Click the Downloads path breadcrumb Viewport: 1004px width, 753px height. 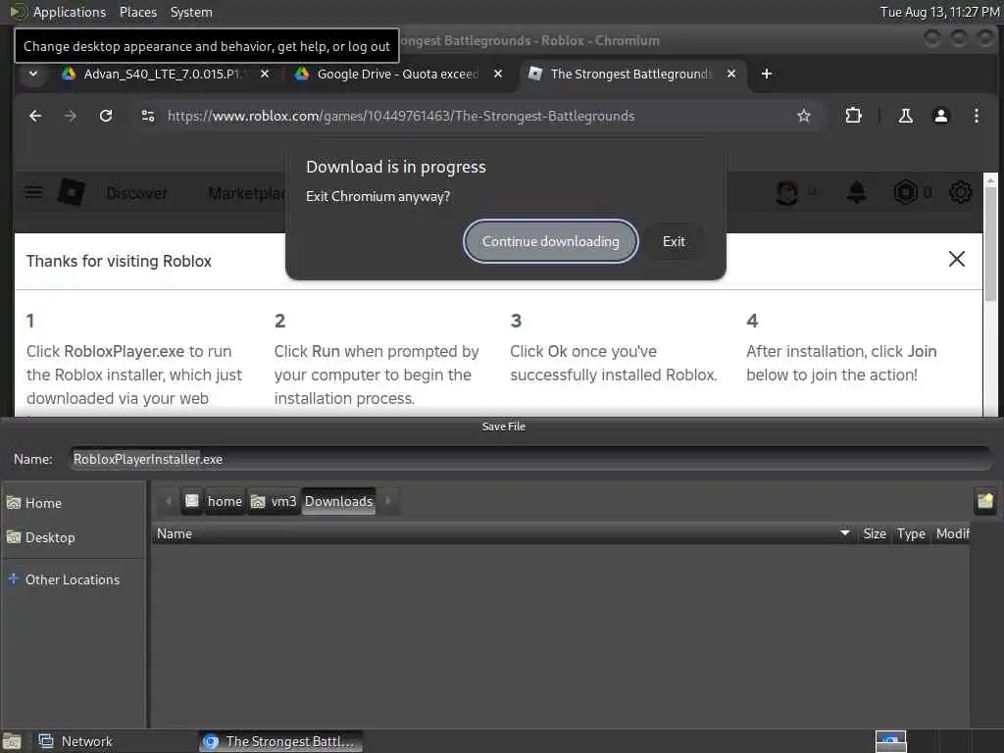(338, 501)
